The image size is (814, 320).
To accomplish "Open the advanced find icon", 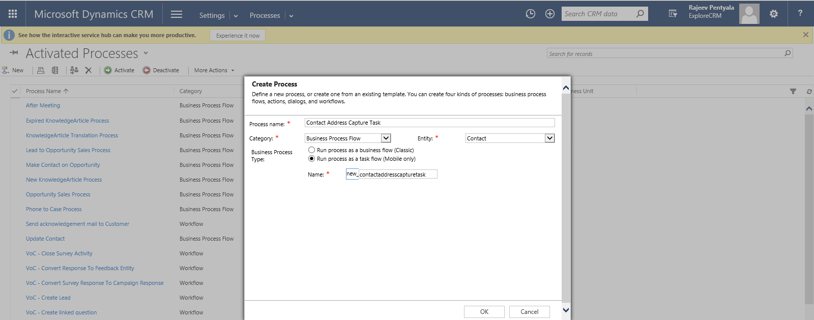I will 673,14.
